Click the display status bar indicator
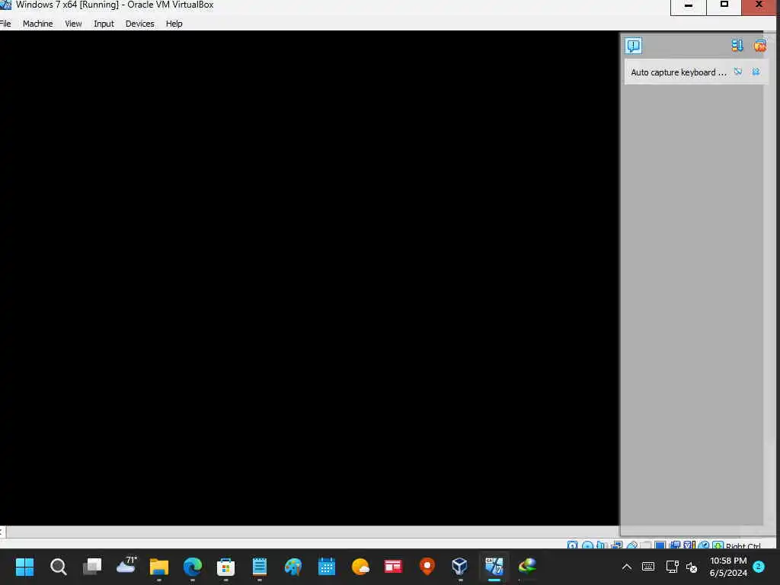The width and height of the screenshot is (780, 585). pyautogui.click(x=660, y=545)
